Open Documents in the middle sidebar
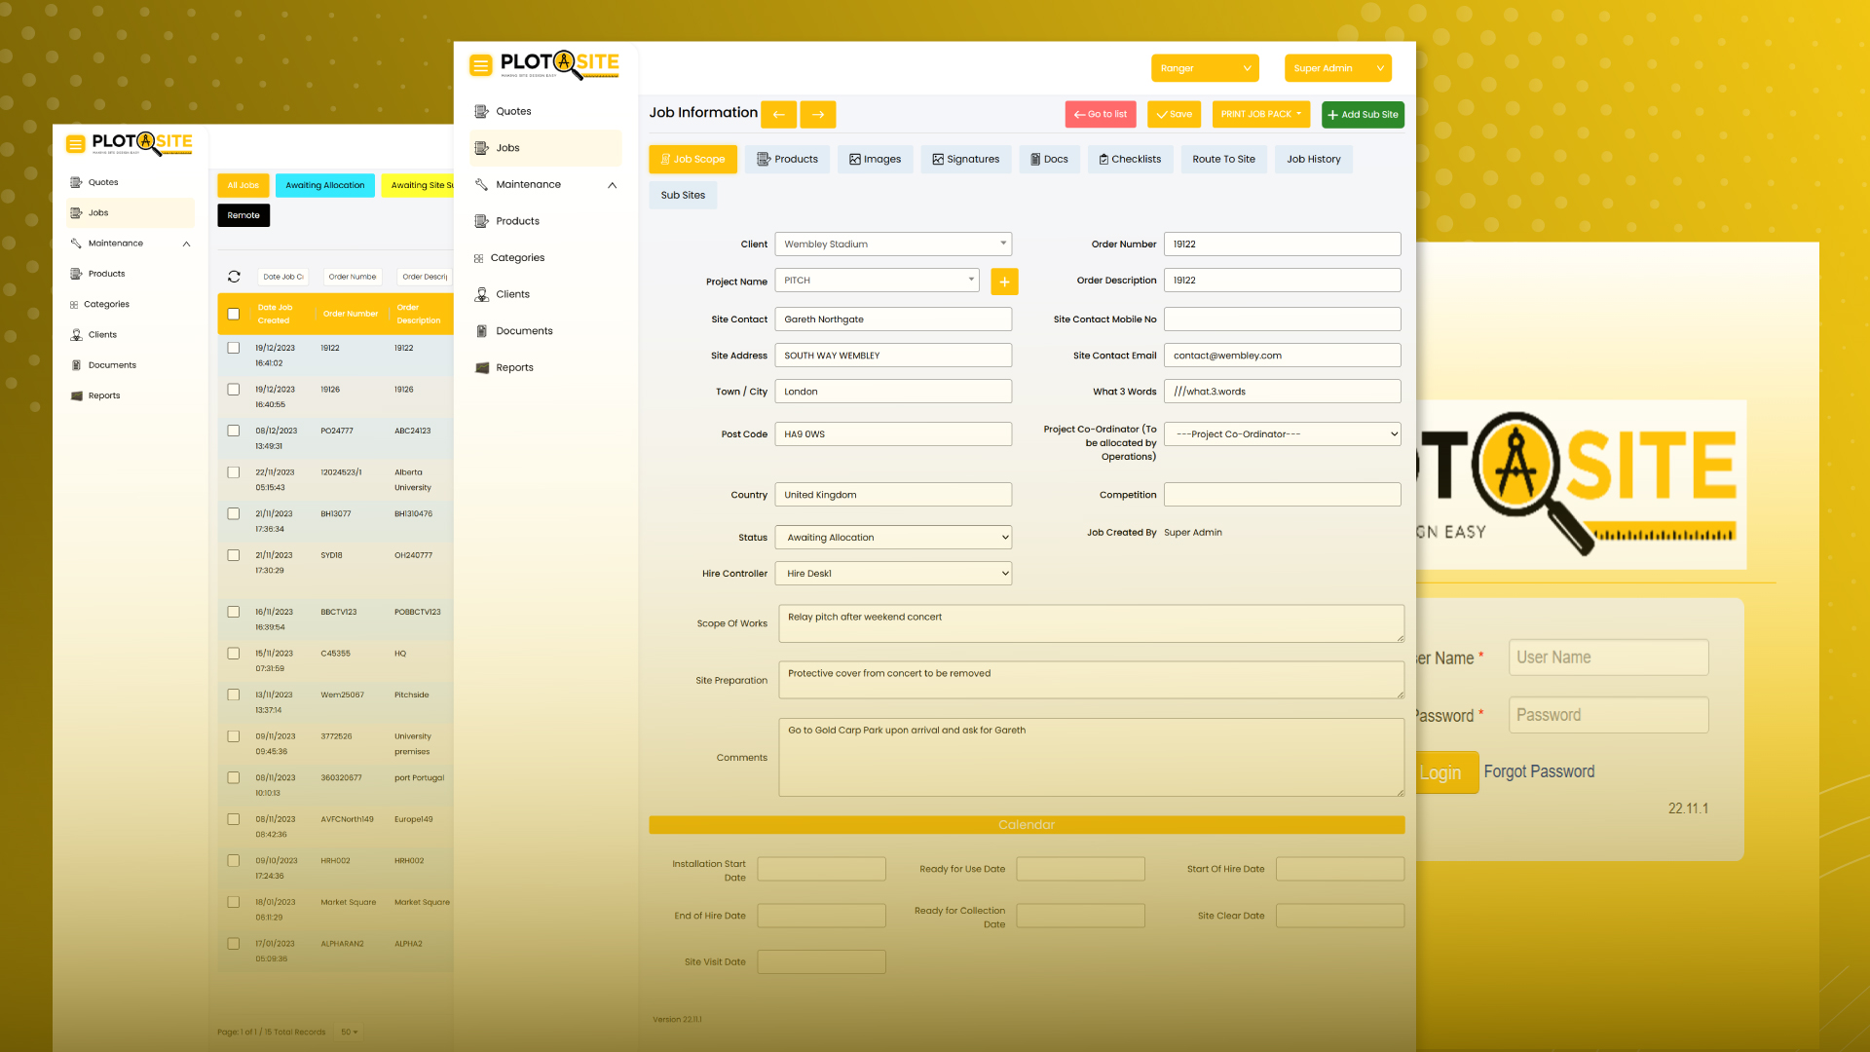This screenshot has height=1052, width=1870. 524,331
